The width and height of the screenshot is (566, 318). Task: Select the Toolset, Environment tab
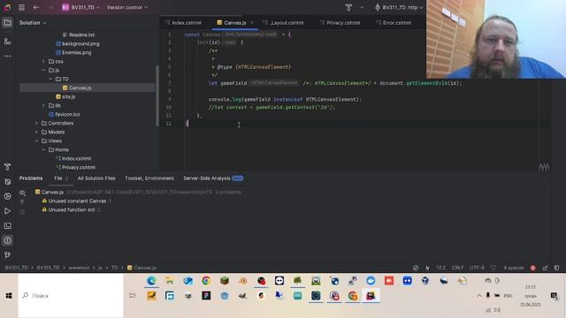149,178
